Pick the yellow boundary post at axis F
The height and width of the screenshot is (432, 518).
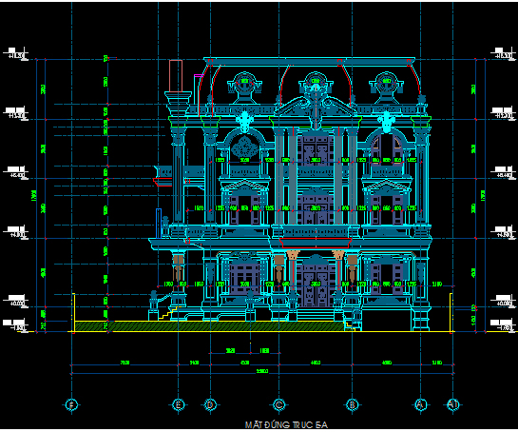pos(73,312)
